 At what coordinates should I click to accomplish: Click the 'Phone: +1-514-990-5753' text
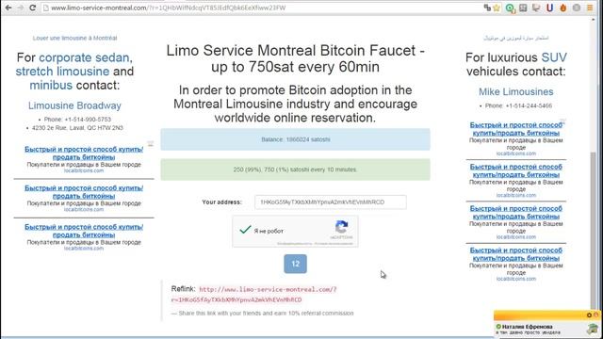point(77,120)
